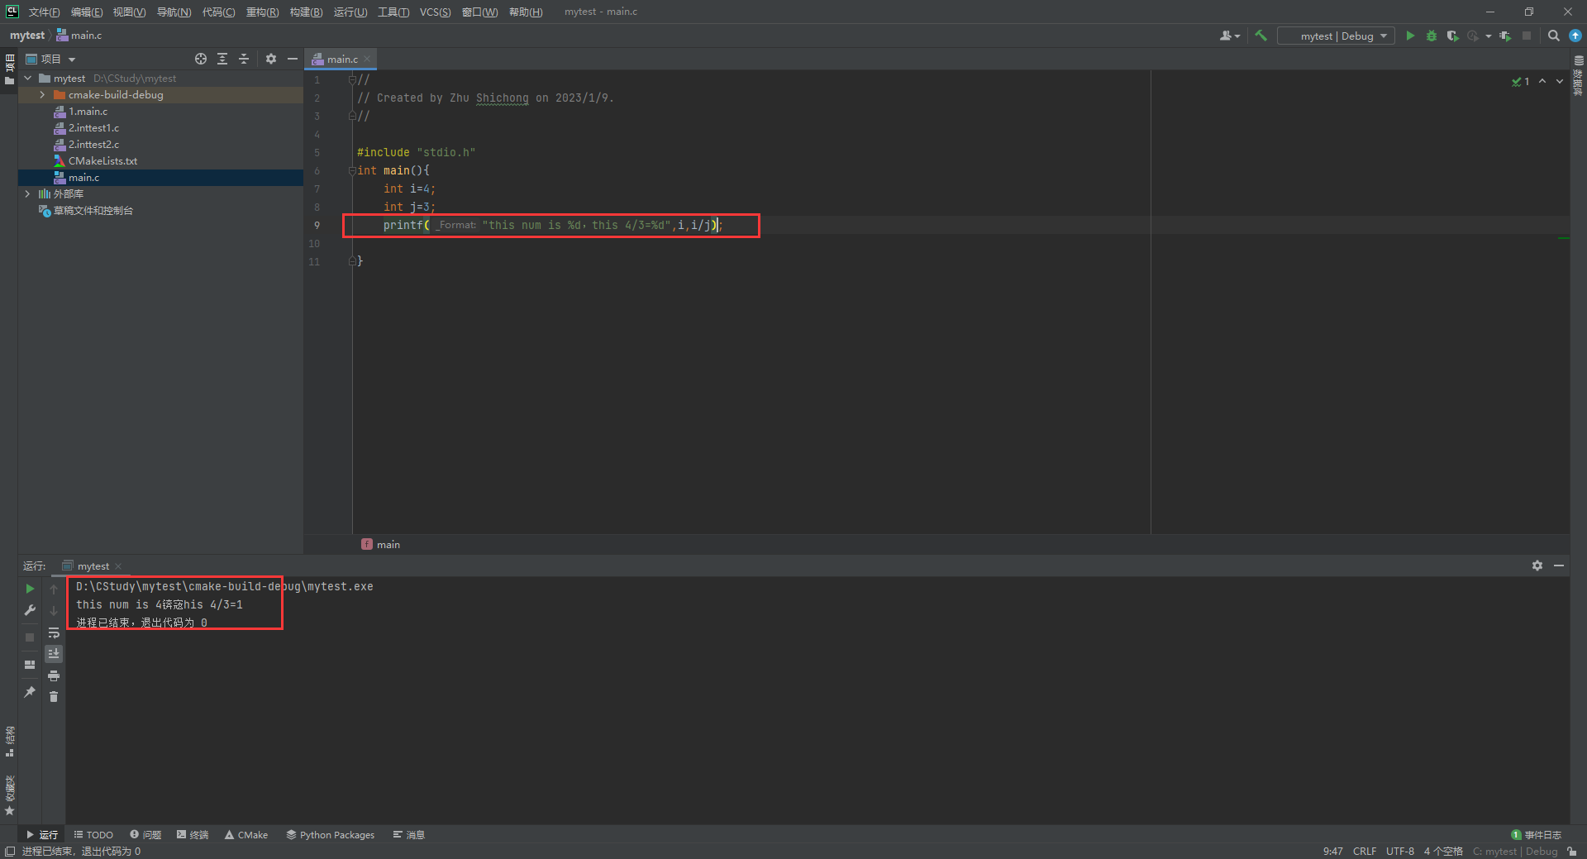Clear console with trash icon

click(54, 697)
